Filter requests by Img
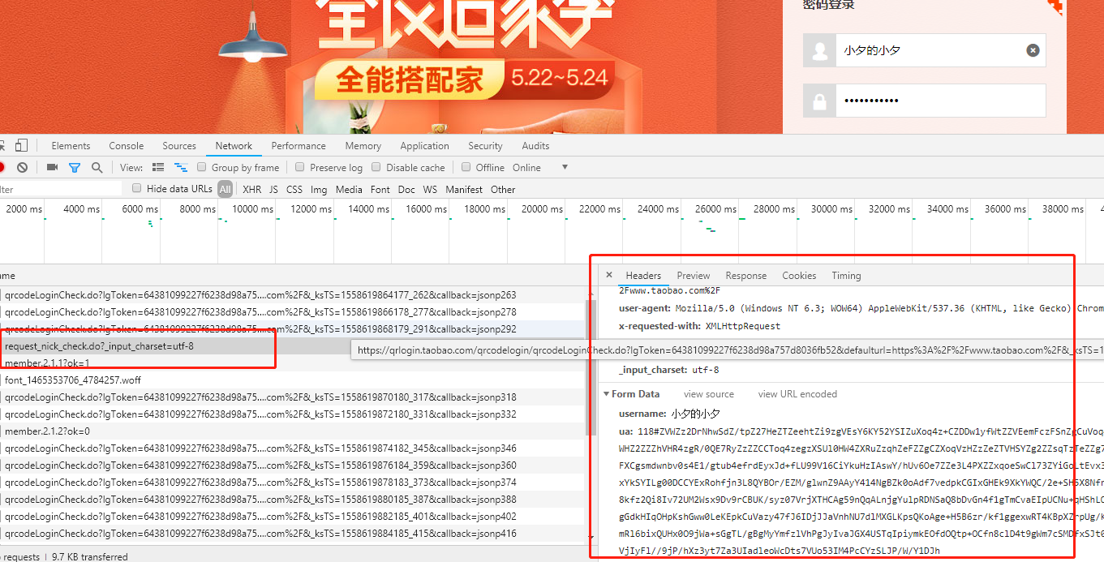The height and width of the screenshot is (562, 1104). [319, 189]
